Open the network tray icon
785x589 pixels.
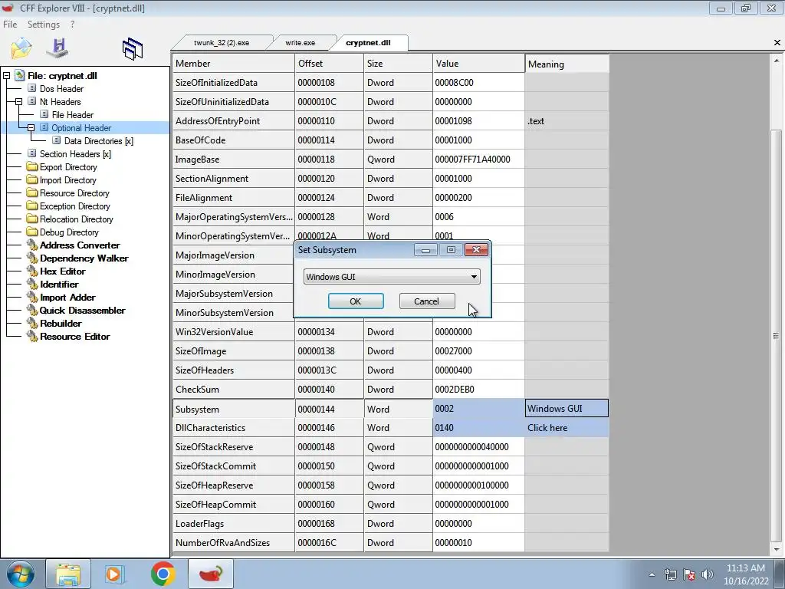click(670, 574)
